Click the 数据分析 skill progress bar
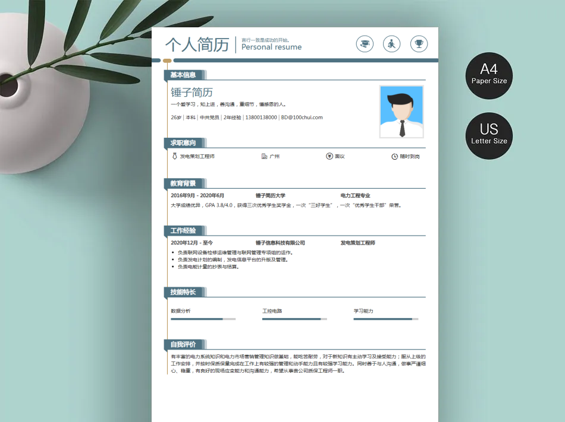This screenshot has height=422, width=565. (203, 319)
